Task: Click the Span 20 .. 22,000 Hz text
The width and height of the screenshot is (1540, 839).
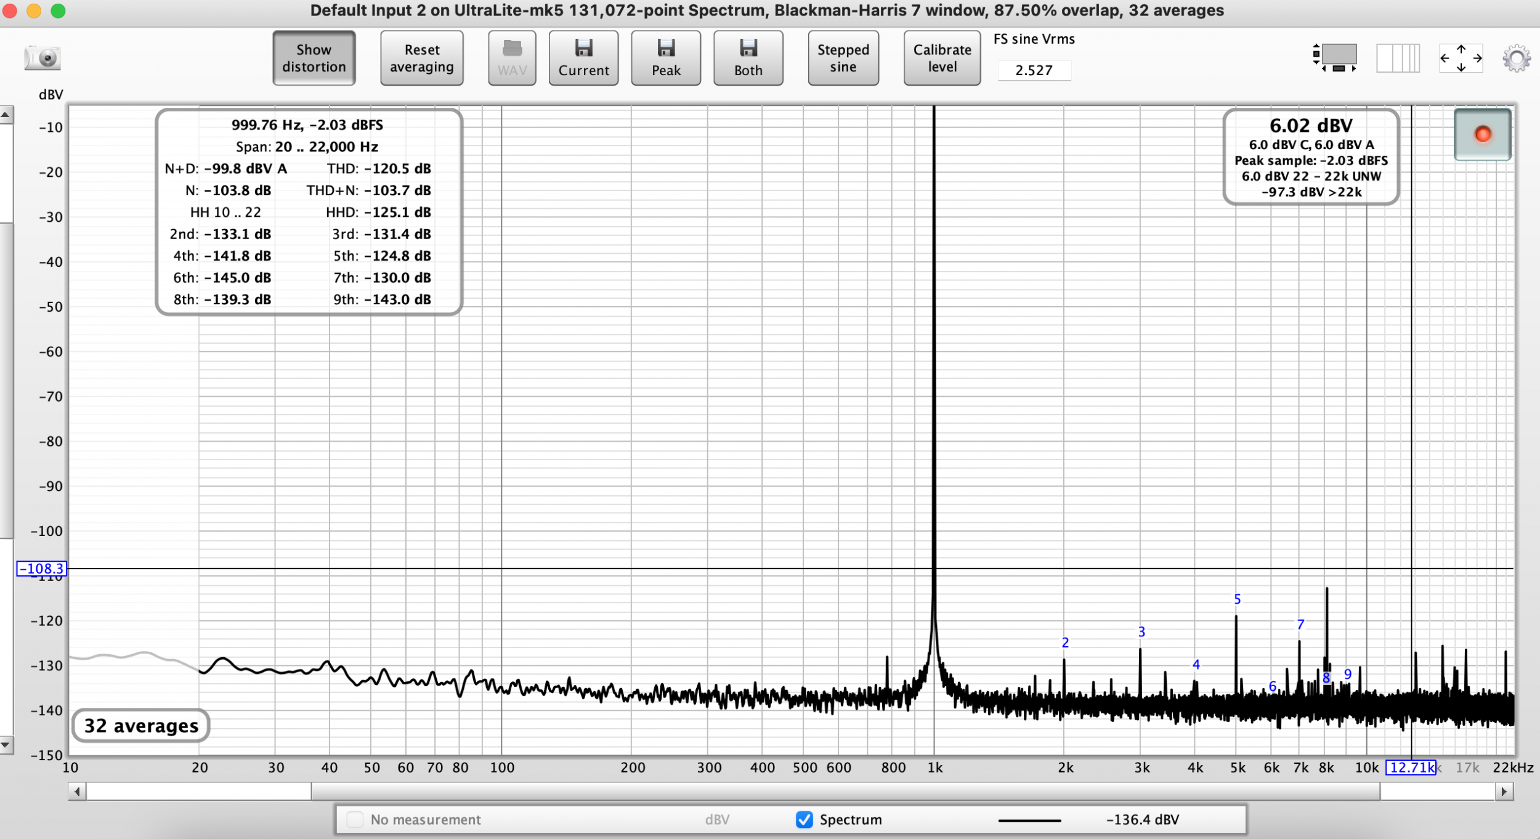Action: (307, 147)
